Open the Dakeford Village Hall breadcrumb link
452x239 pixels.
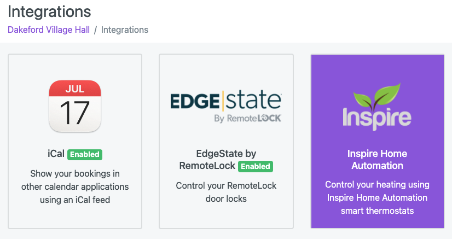coord(49,30)
